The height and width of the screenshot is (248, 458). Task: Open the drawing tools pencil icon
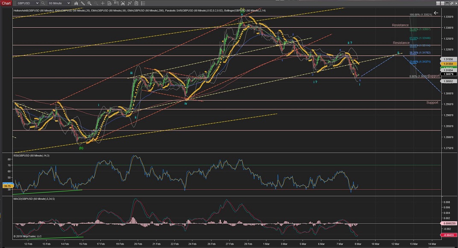pyautogui.click(x=83, y=3)
